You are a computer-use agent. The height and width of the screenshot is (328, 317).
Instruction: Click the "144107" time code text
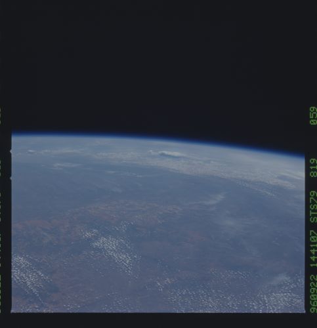point(313,249)
